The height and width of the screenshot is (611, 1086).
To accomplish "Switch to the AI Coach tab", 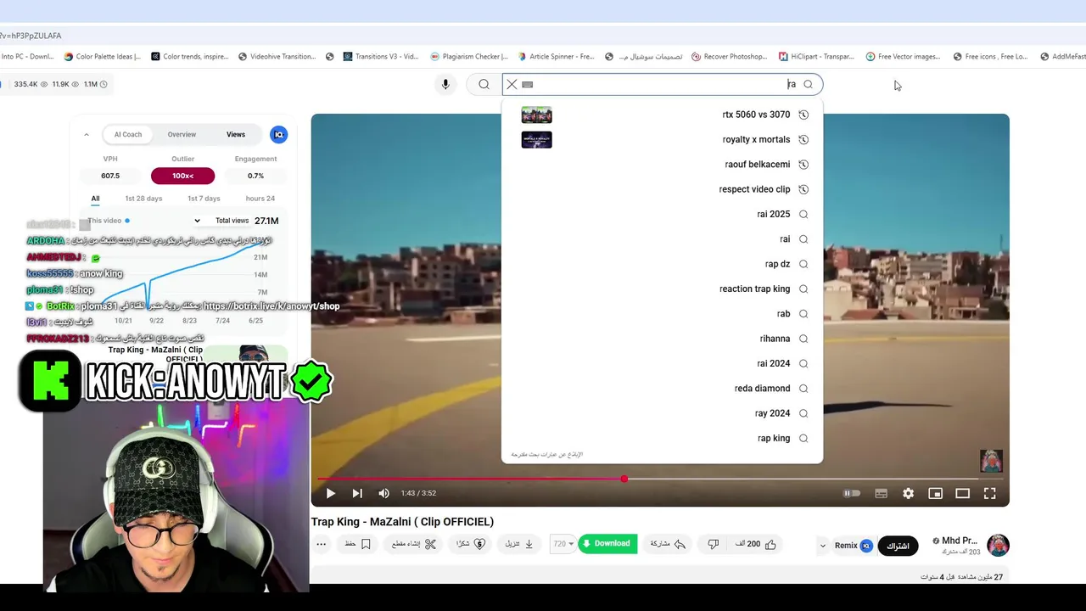I will click(128, 134).
